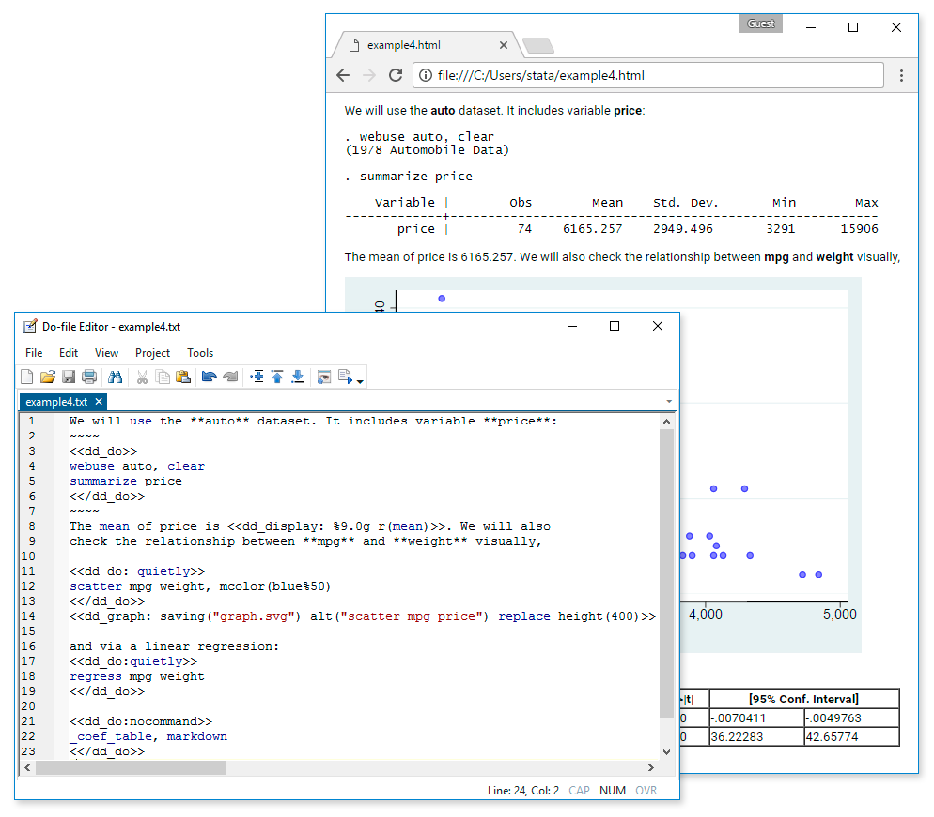Open the Execute button dropdown arrow

pos(360,381)
